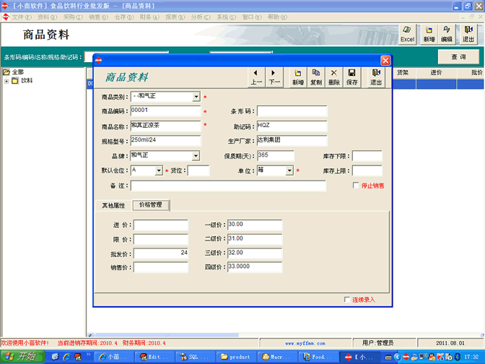Click 保存 save icon in dialog
Image resolution: width=485 pixels, height=364 pixels.
click(x=351, y=77)
